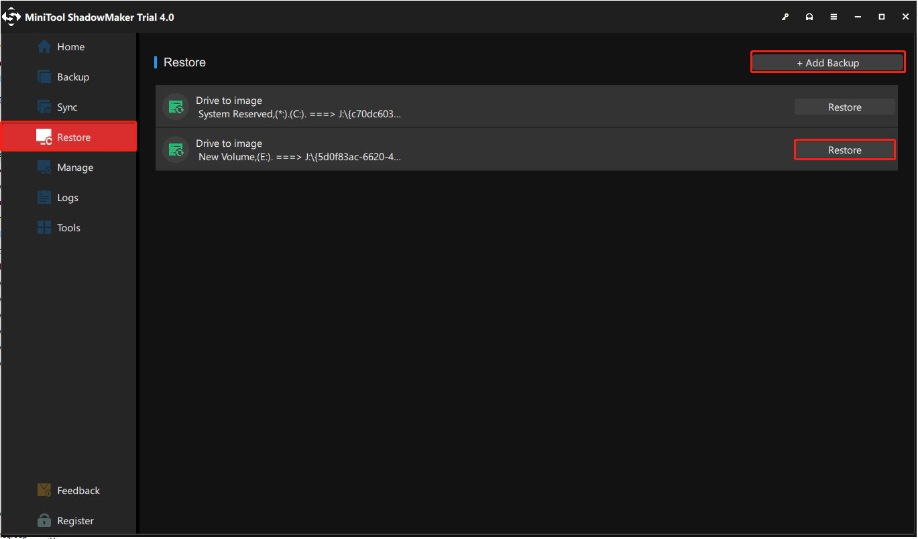Image resolution: width=918 pixels, height=539 pixels.
Task: Click the Home house icon in sidebar
Action: pos(44,47)
